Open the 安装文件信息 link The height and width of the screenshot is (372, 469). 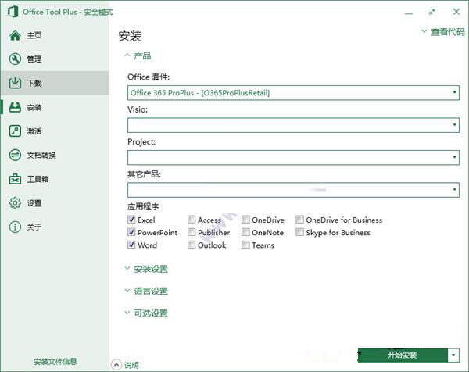pyautogui.click(x=55, y=362)
